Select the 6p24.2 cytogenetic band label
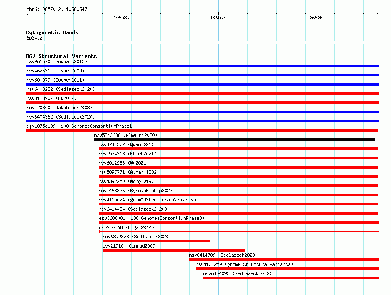 [x=34, y=38]
